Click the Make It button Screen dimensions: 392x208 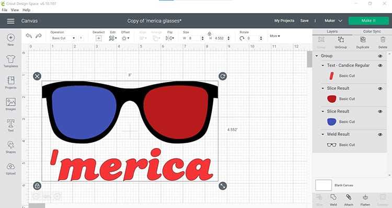[x=368, y=21]
